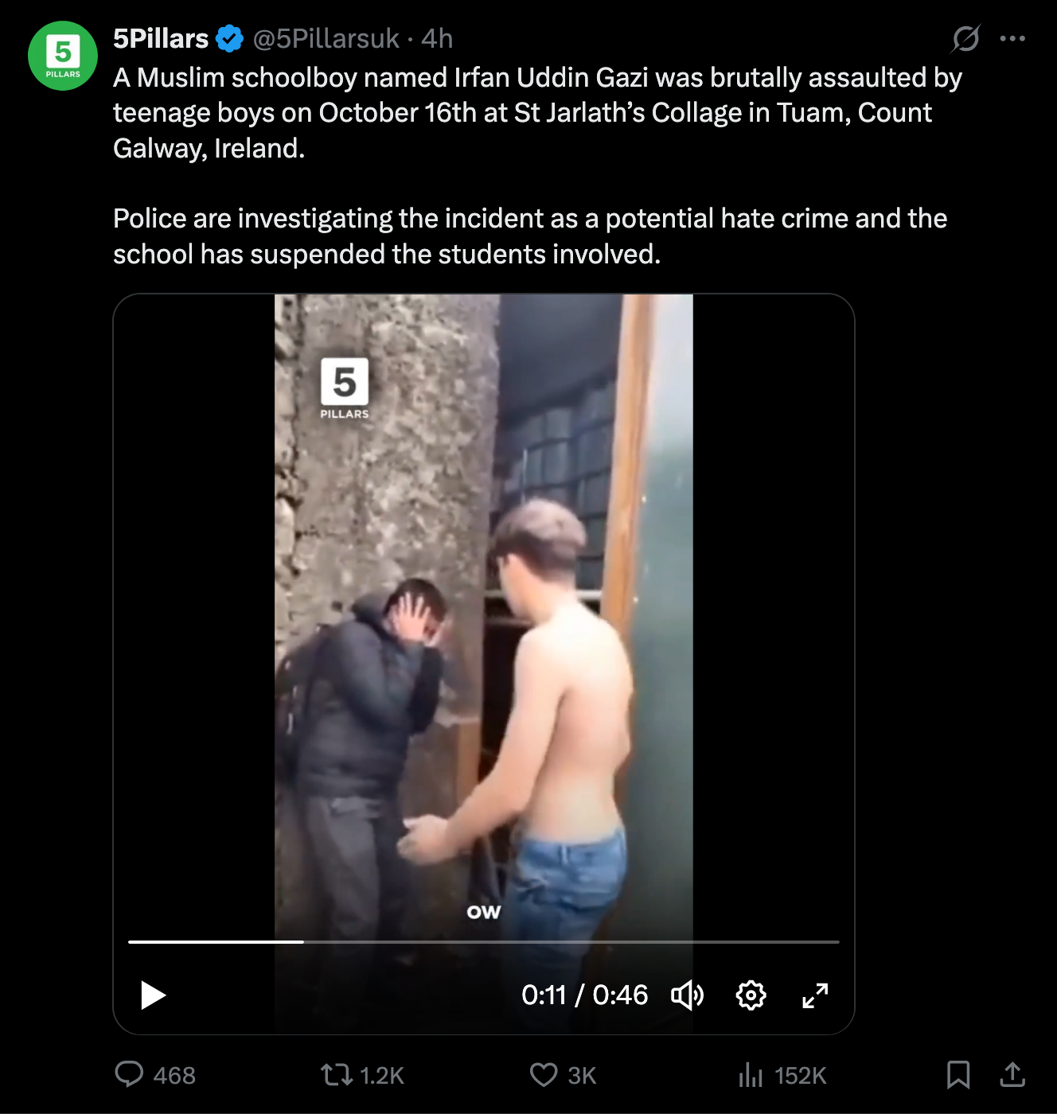Like the post with the heart

pos(544,1075)
